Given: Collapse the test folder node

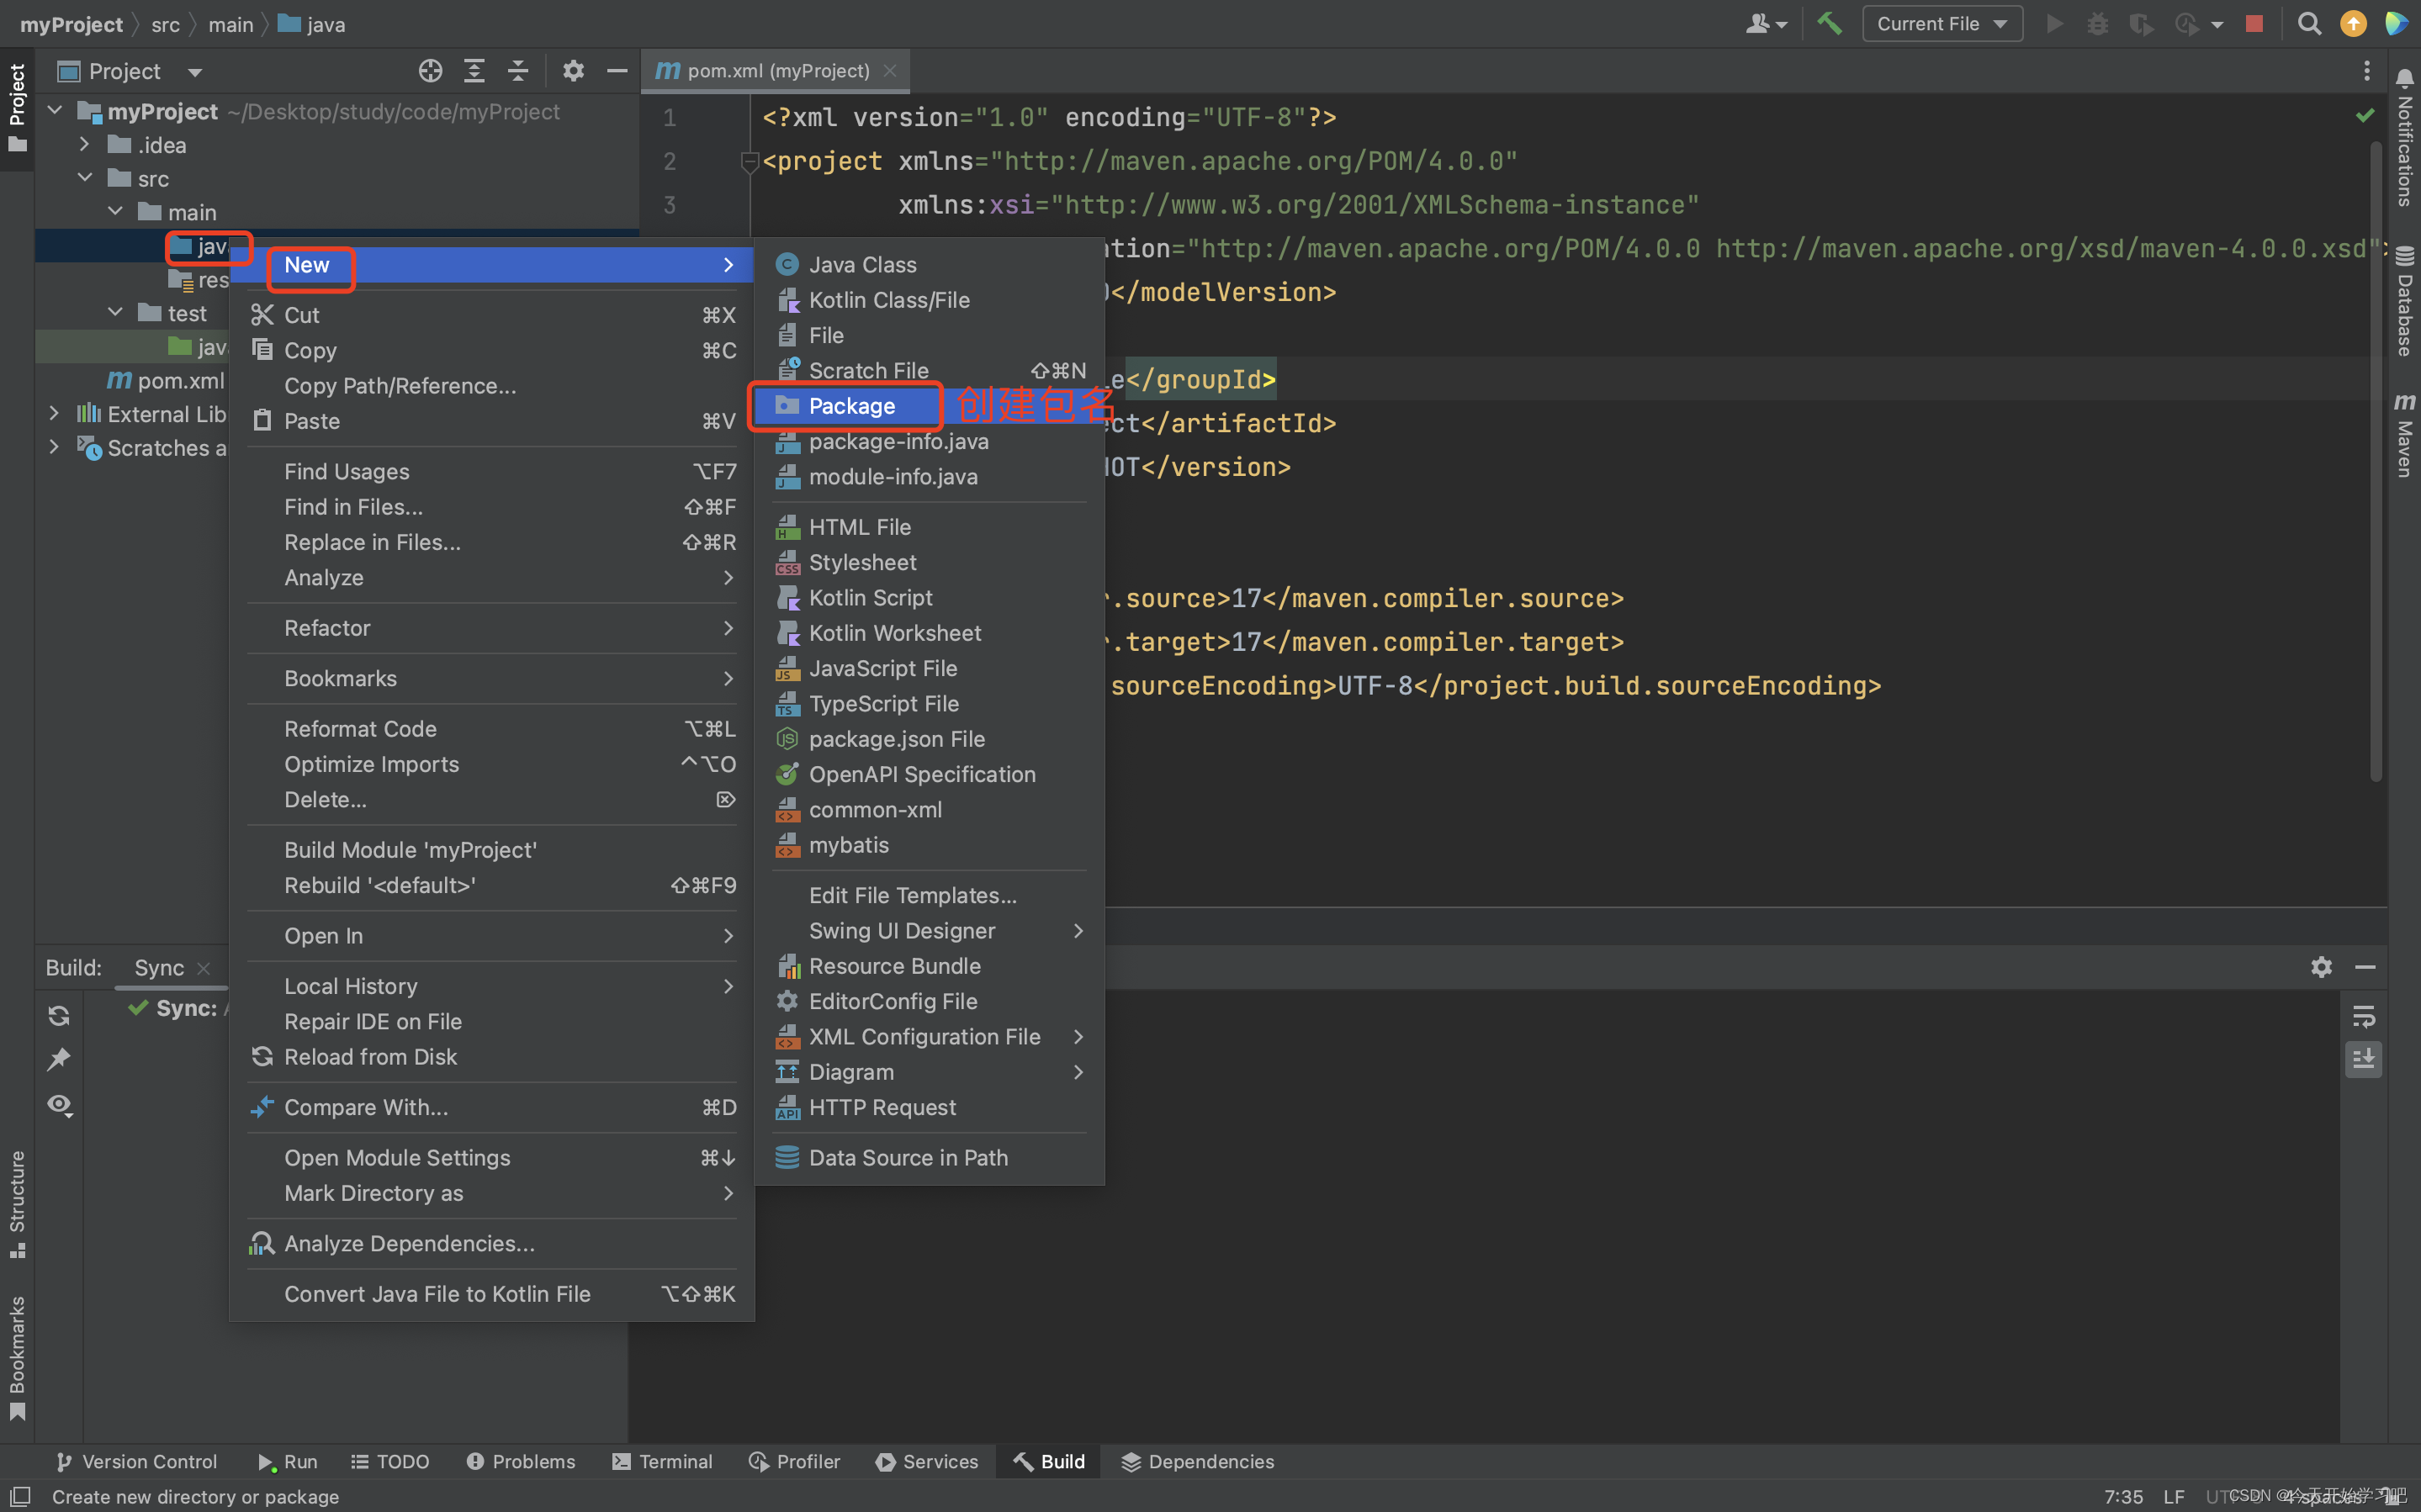Looking at the screenshot, I should tap(115, 313).
